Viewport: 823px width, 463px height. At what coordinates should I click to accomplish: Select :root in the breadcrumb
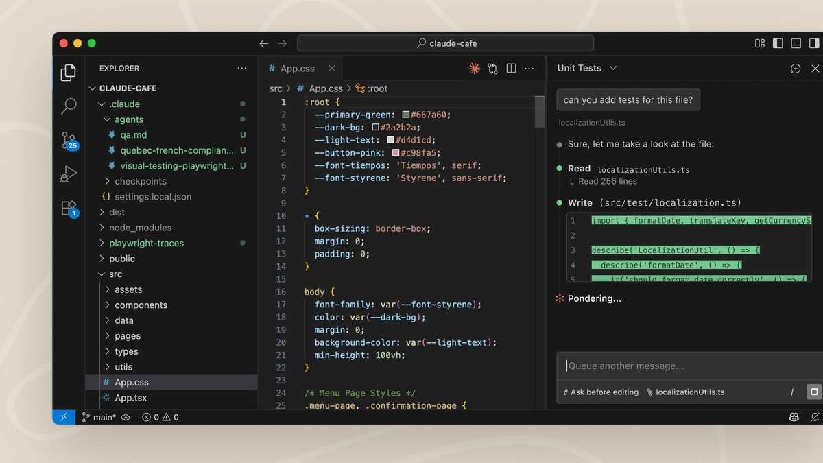click(x=371, y=88)
